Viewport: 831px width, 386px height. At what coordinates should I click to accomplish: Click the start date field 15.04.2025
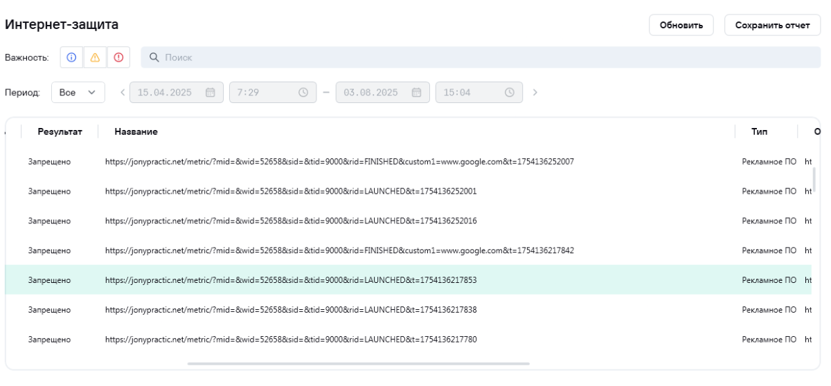tap(177, 92)
